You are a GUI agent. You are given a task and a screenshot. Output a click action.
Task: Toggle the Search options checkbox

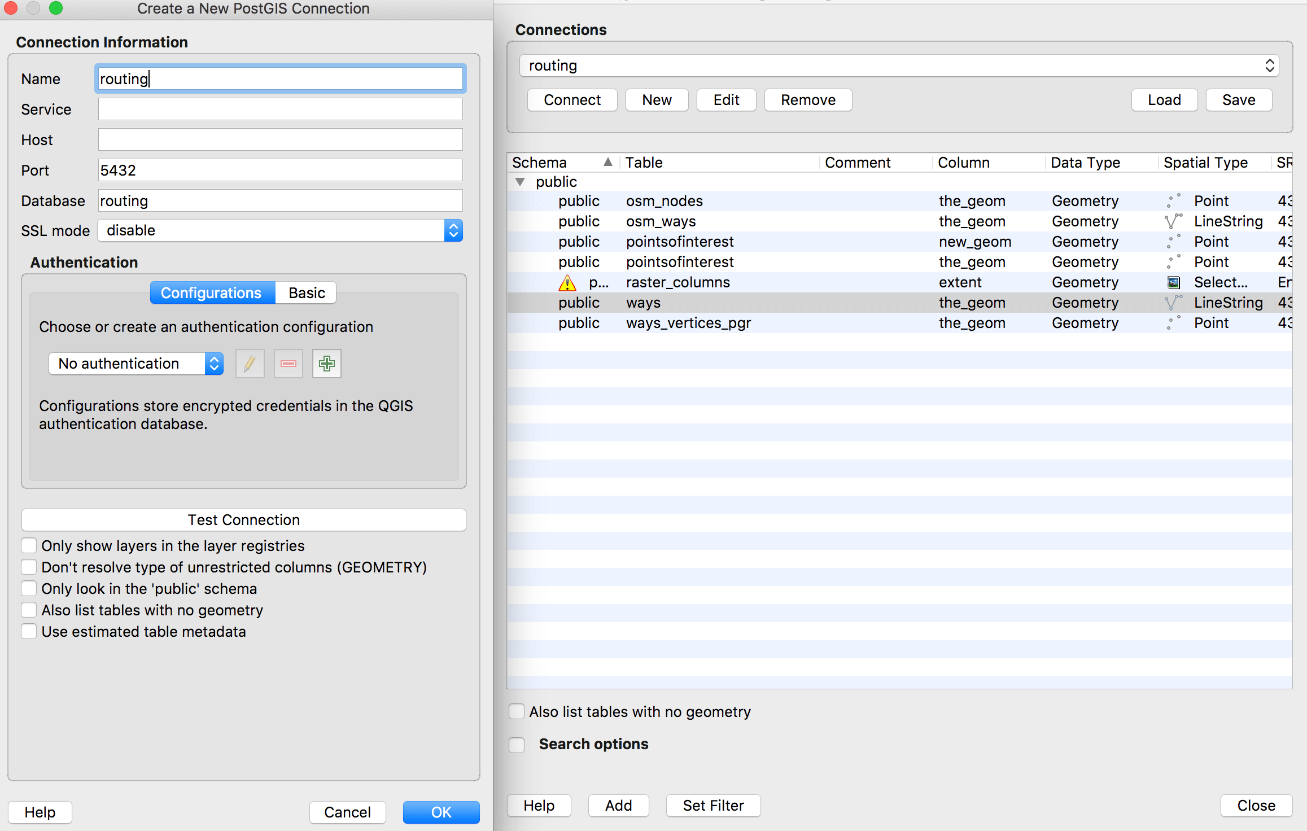coord(517,745)
